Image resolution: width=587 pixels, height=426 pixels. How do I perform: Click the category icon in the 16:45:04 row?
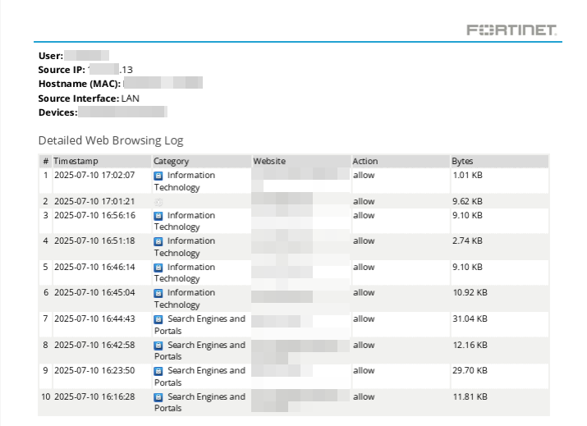point(158,293)
